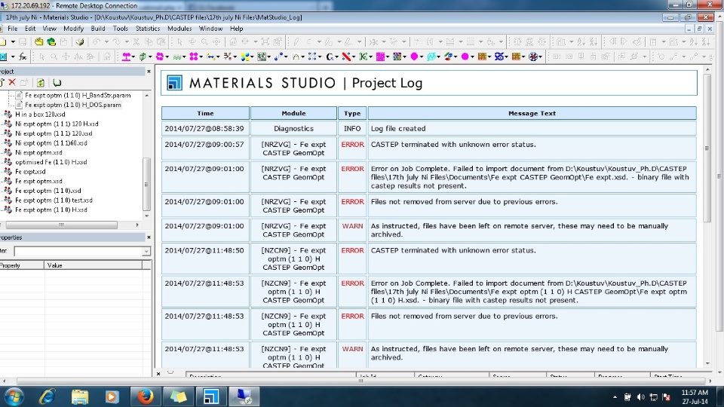Click the Print toolbar icon

pyautogui.click(x=79, y=42)
